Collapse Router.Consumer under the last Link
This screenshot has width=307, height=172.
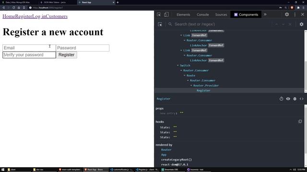point(184,55)
